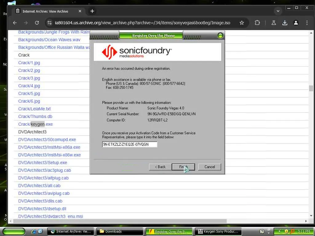The image size is (315, 236).
Task: Open DVDArchitect3/dsetup.dll link
Action: tap(42, 209)
